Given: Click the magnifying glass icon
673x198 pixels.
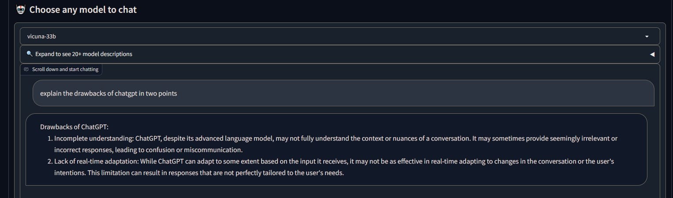Looking at the screenshot, I should point(30,54).
